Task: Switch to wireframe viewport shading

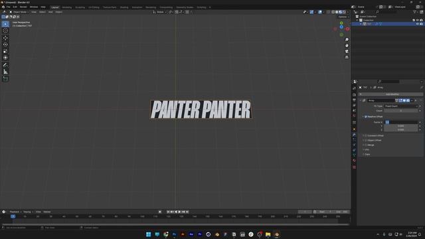Action: click(333, 12)
